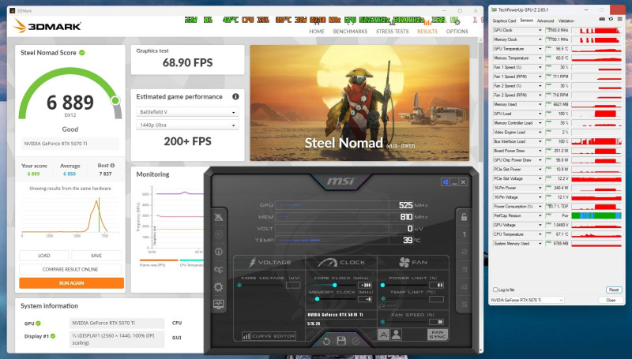Open the Afterburner user-defined fan profile icon
The image size is (632, 359).
[397, 335]
